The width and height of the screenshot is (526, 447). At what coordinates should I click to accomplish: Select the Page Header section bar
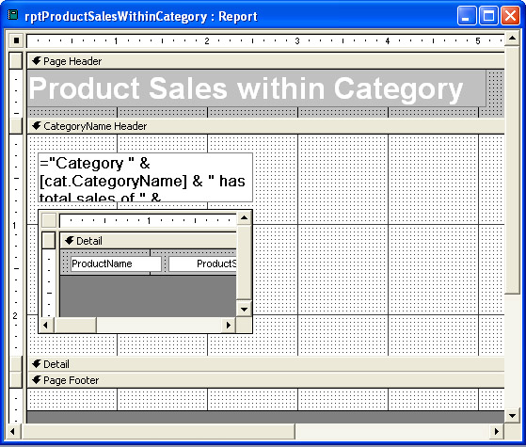265,61
